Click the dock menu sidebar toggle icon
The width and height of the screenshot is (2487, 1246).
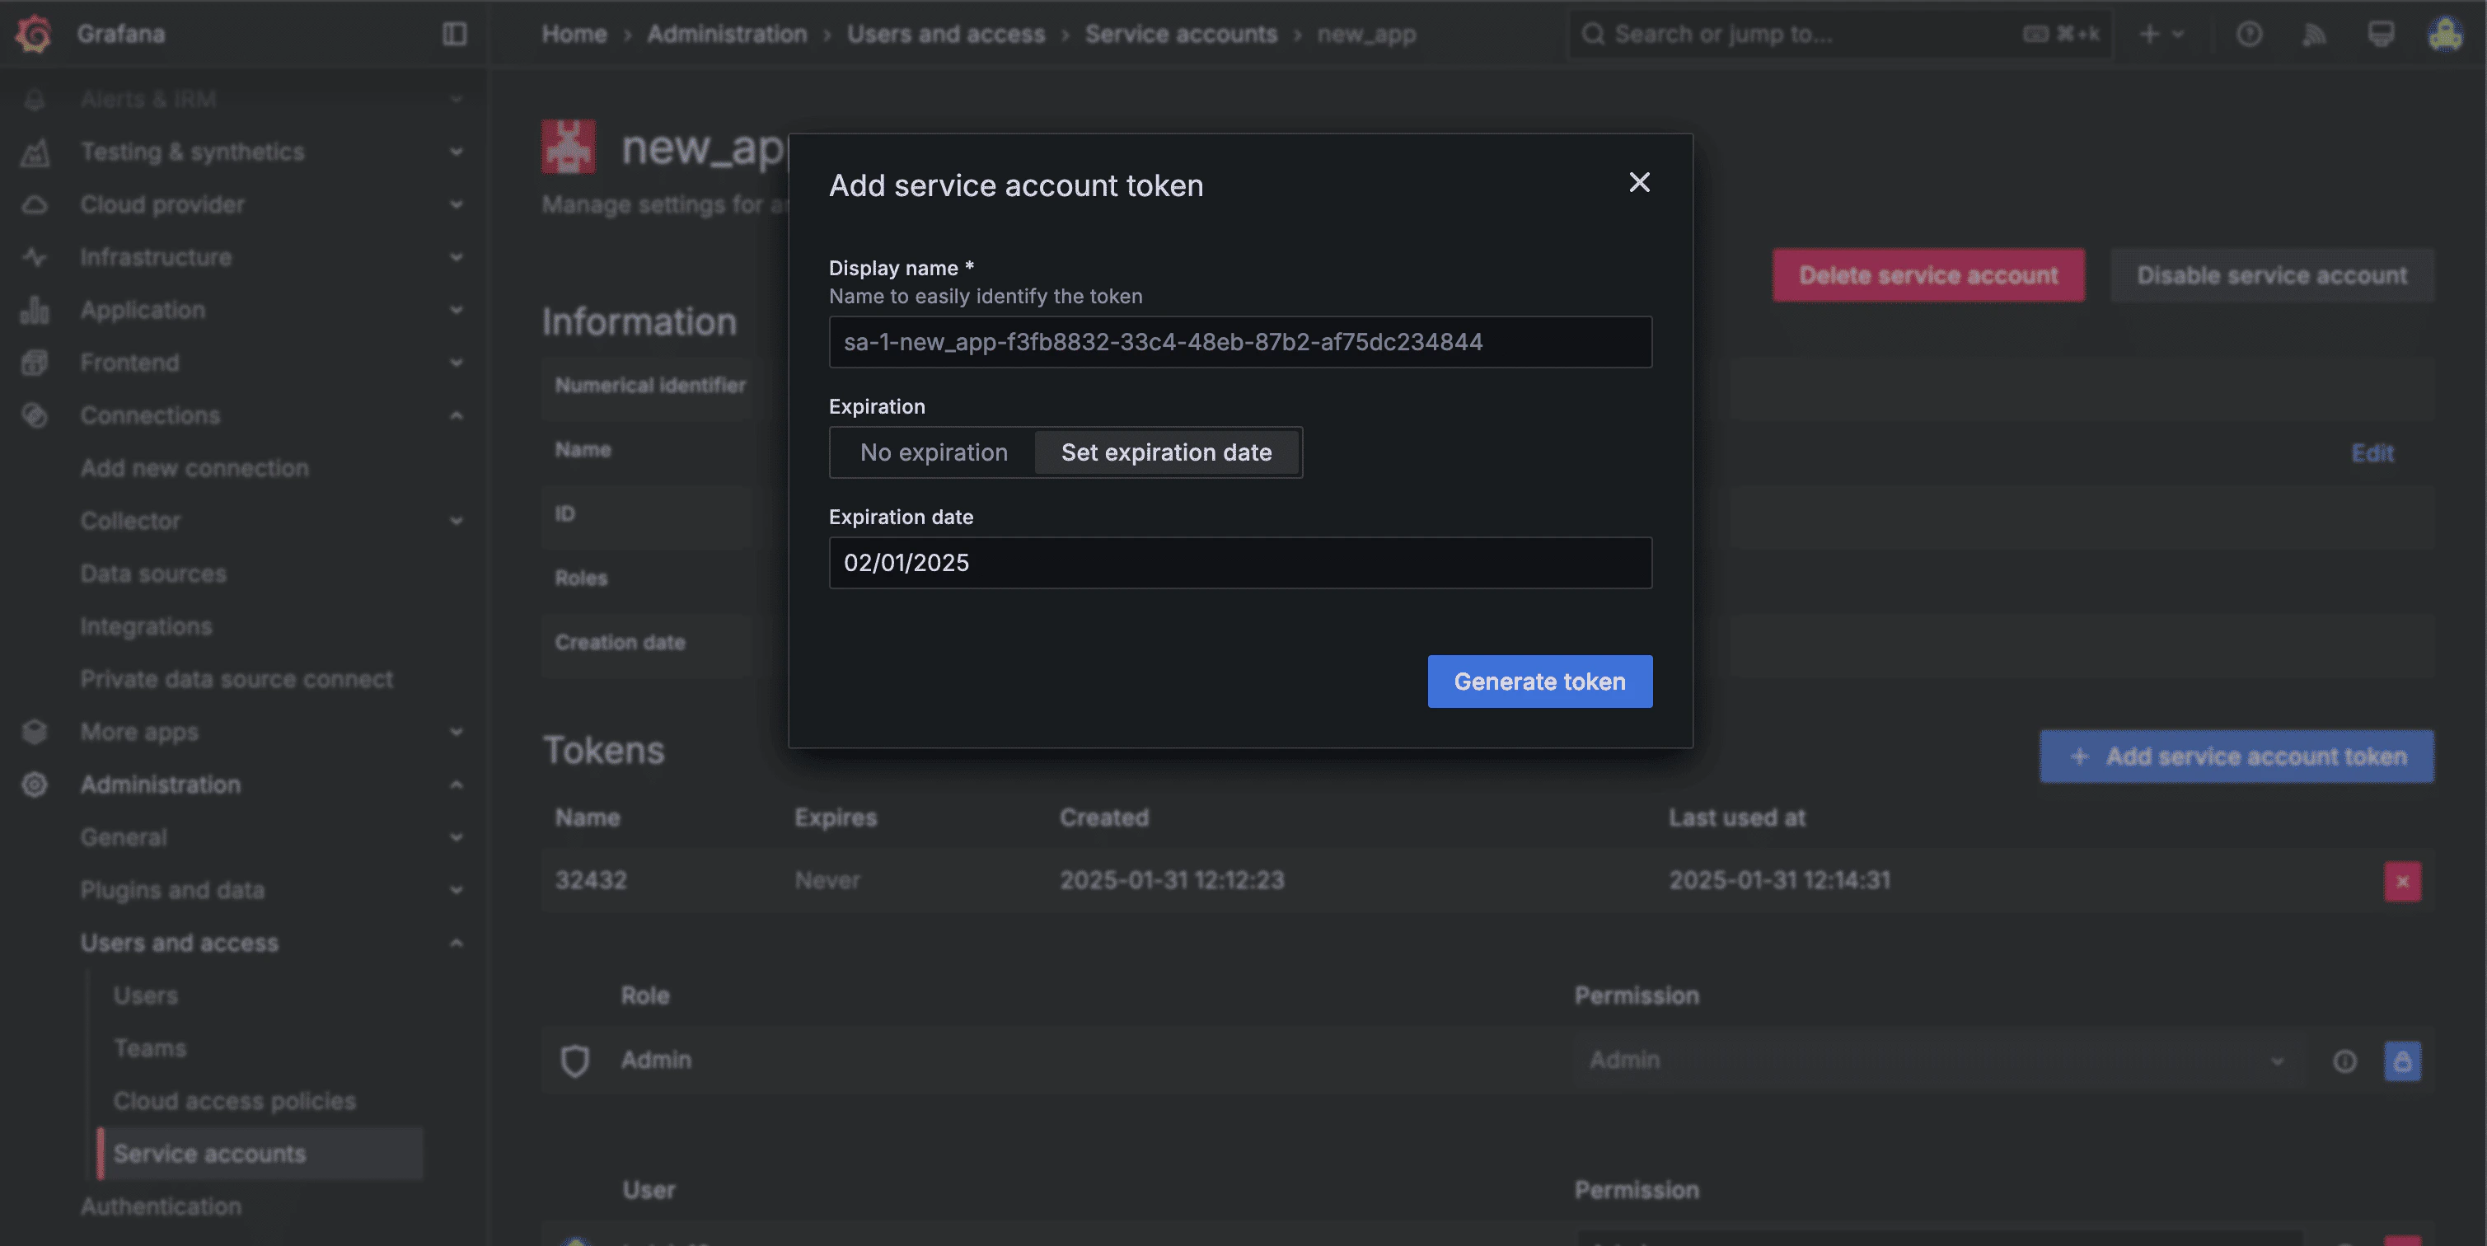pos(455,34)
